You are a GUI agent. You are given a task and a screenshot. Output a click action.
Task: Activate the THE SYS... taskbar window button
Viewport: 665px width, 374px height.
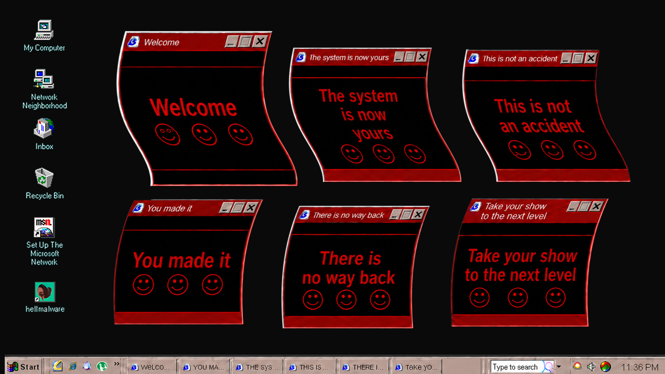257,367
